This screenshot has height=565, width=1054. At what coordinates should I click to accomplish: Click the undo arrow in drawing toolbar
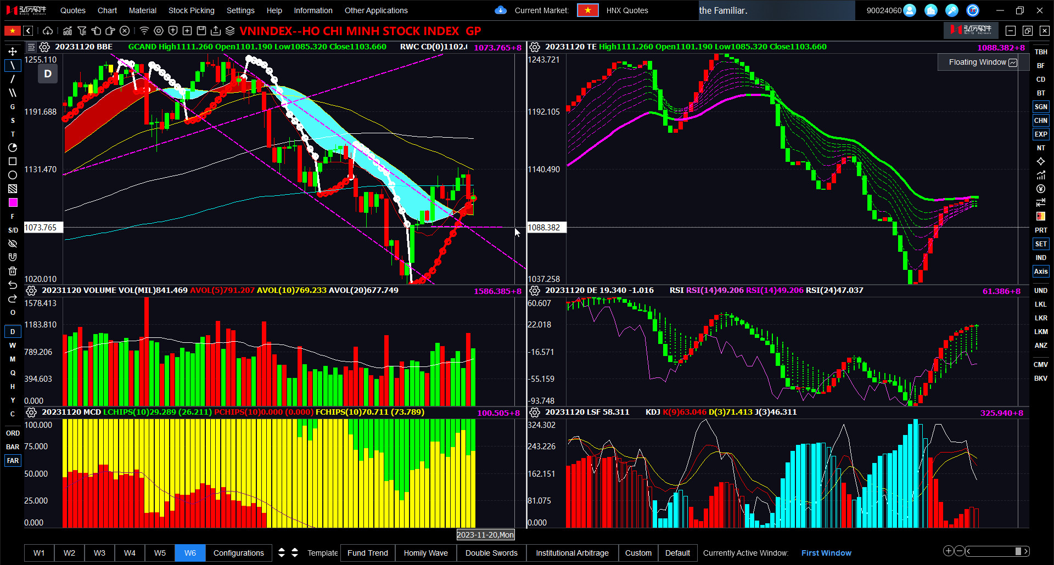coord(13,285)
